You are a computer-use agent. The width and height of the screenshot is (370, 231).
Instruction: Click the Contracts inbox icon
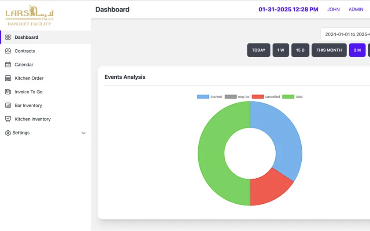[x=8, y=51]
